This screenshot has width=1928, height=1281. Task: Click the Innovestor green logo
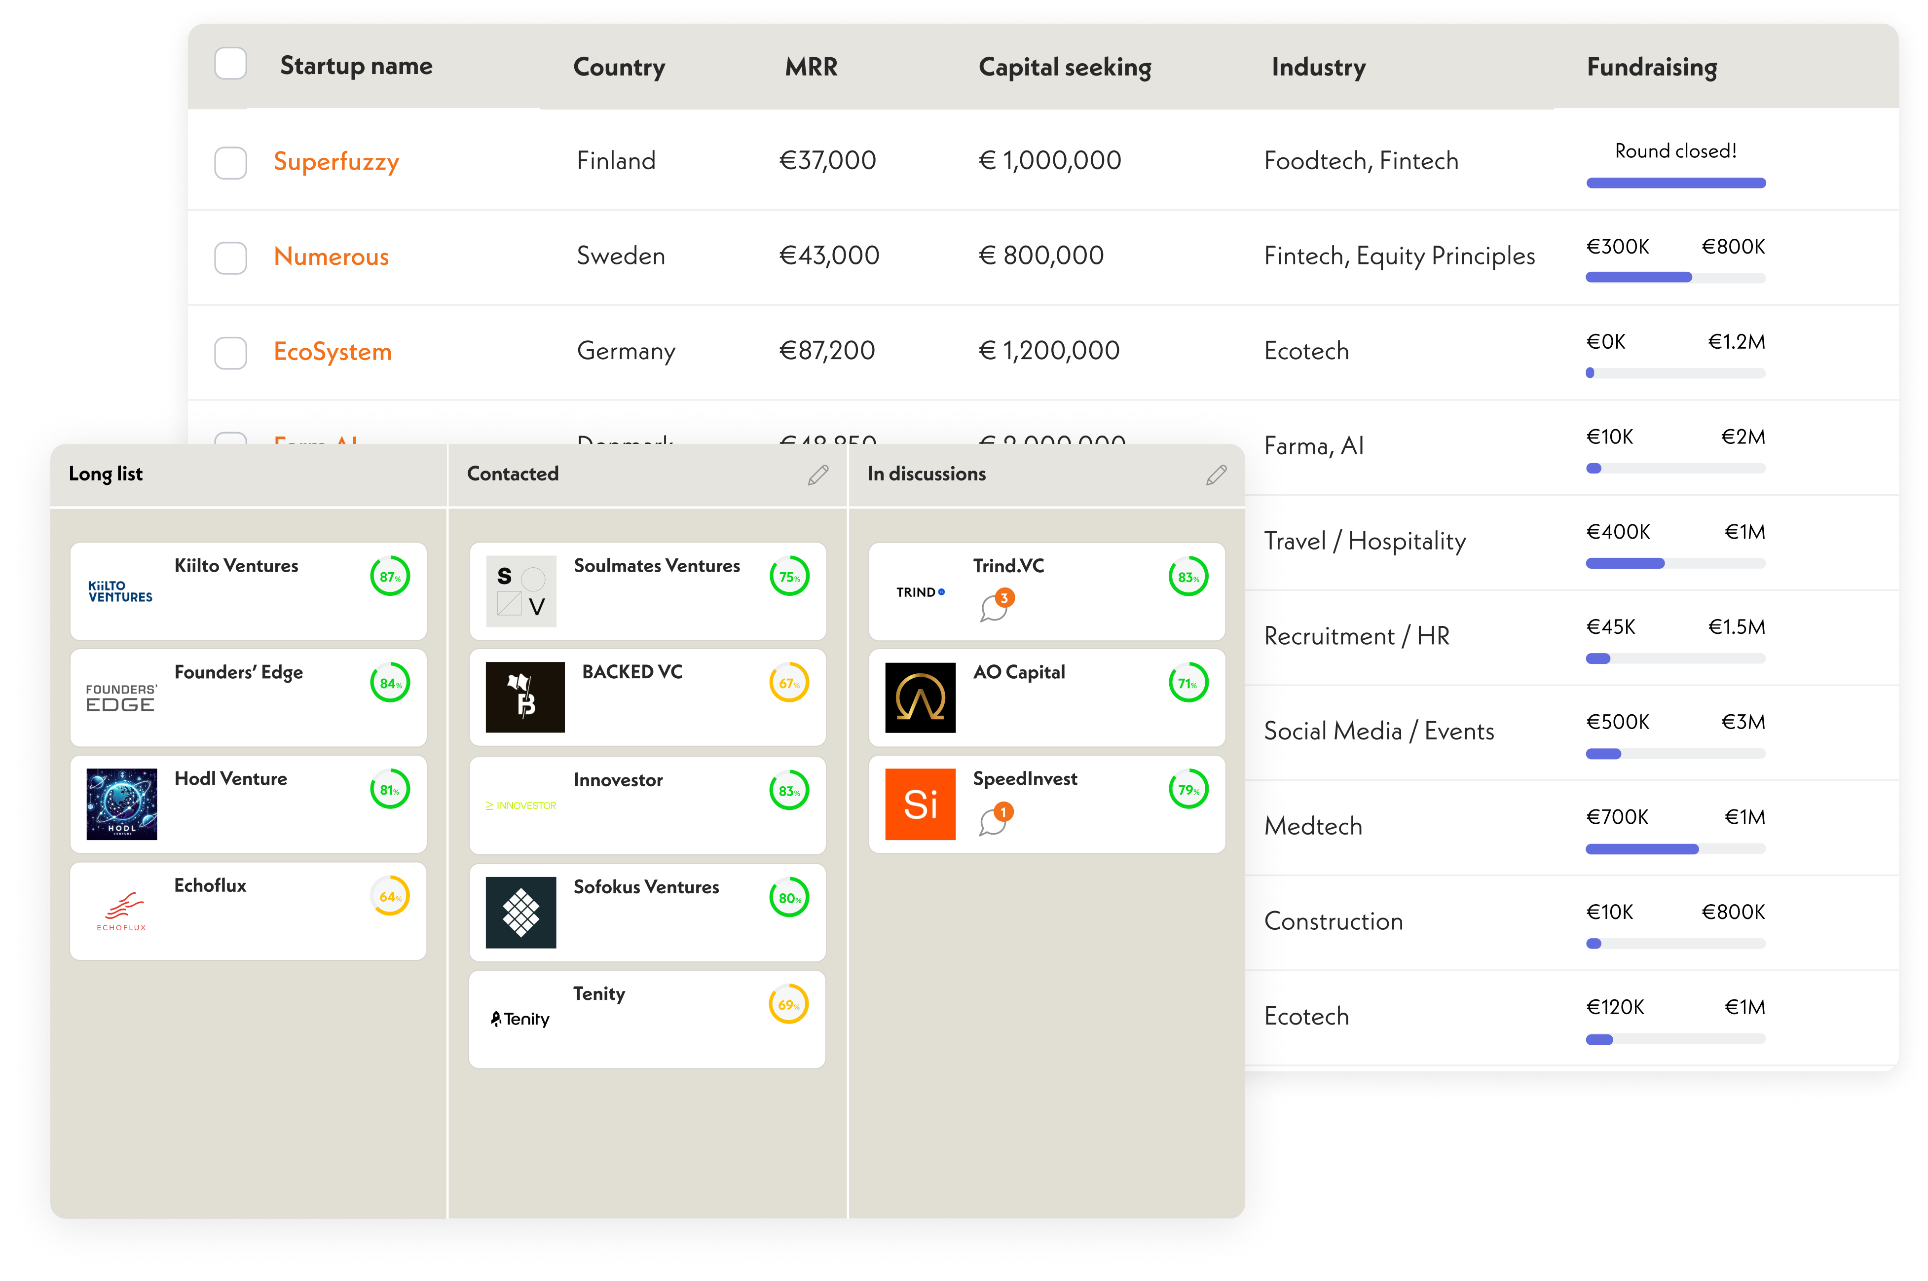520,805
